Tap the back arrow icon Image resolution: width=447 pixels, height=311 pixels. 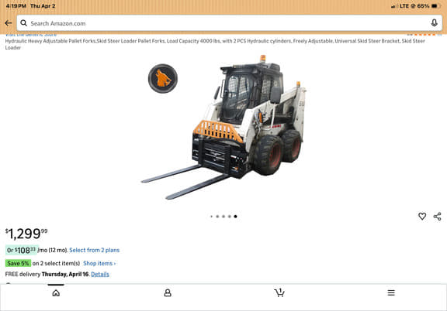9,23
